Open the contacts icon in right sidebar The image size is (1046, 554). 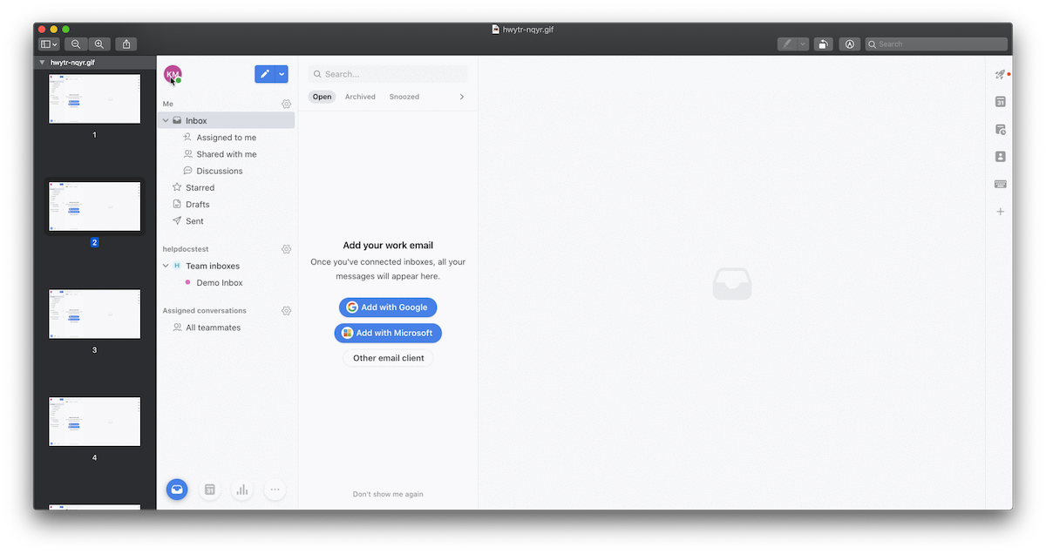(x=1001, y=157)
